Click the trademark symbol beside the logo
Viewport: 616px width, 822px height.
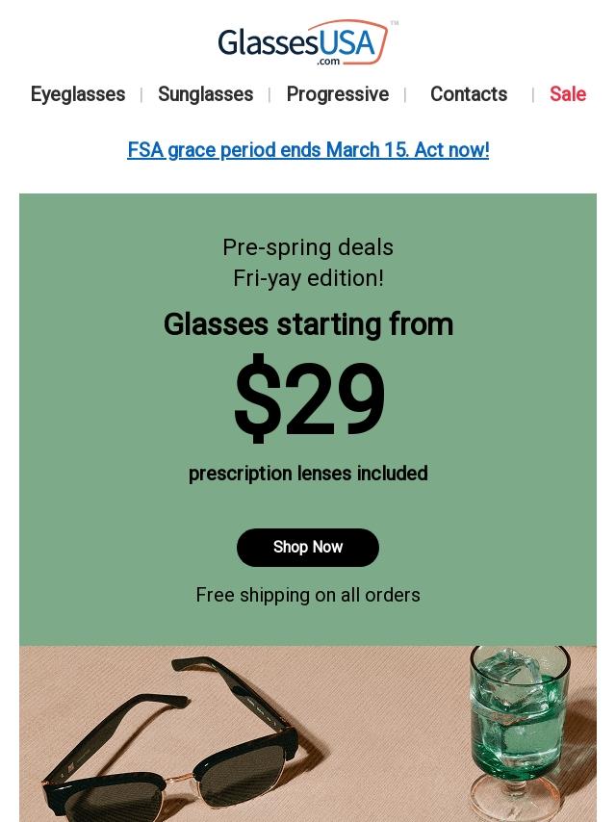coord(394,23)
